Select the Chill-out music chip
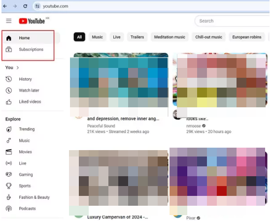272x221 pixels. [x=209, y=37]
